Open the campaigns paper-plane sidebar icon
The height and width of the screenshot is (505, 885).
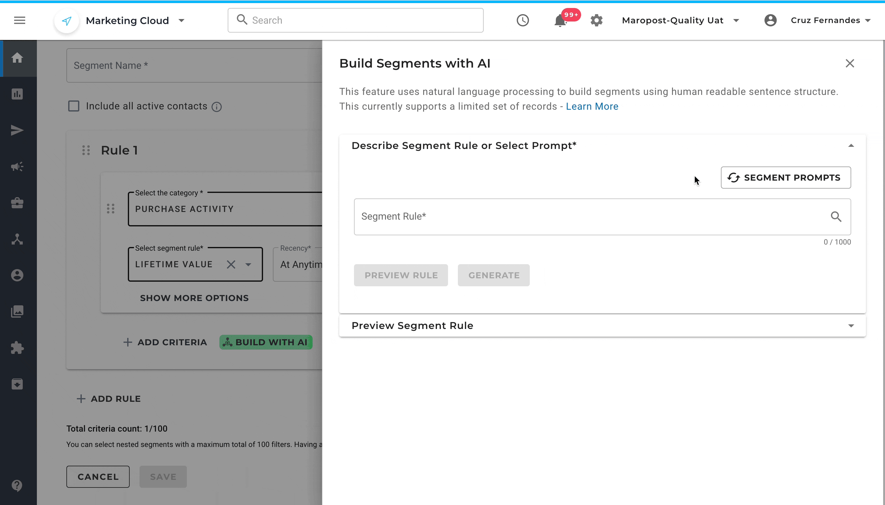point(17,131)
